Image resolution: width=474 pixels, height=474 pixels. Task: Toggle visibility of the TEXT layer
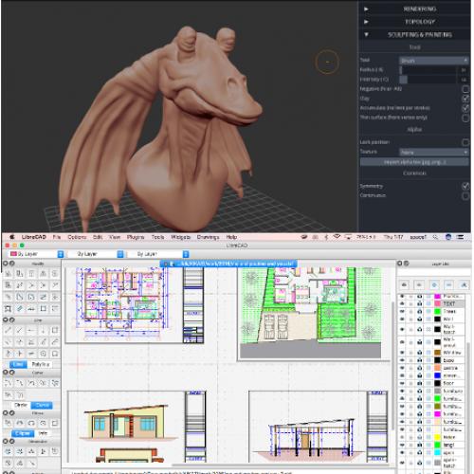pyautogui.click(x=402, y=303)
